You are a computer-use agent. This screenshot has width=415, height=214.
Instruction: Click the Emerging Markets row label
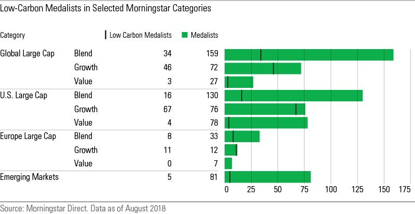click(29, 177)
